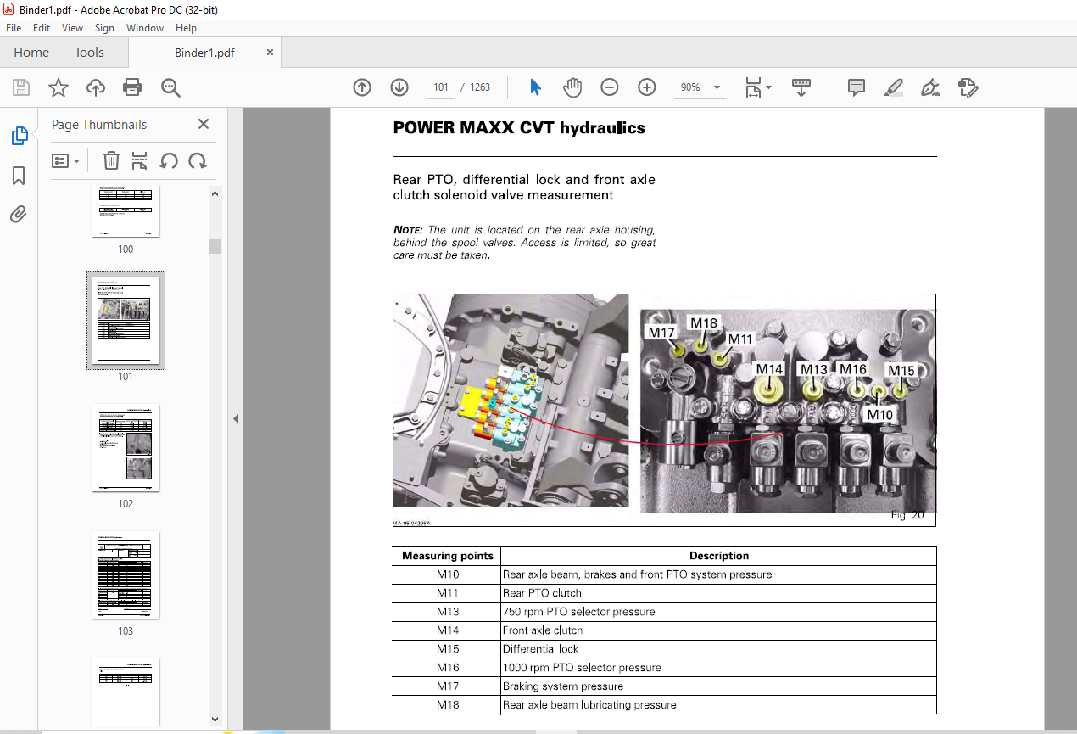Open the Page Thumbnails sidebar icon

pos(19,136)
